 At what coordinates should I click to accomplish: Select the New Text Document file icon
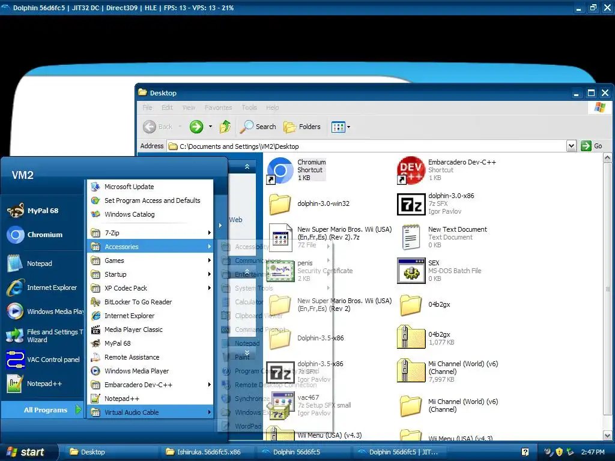411,238
